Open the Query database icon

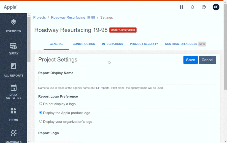pyautogui.click(x=13, y=46)
